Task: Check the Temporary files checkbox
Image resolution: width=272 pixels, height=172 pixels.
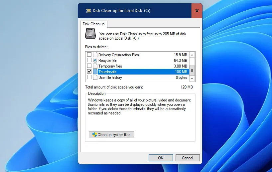Action: [89, 66]
